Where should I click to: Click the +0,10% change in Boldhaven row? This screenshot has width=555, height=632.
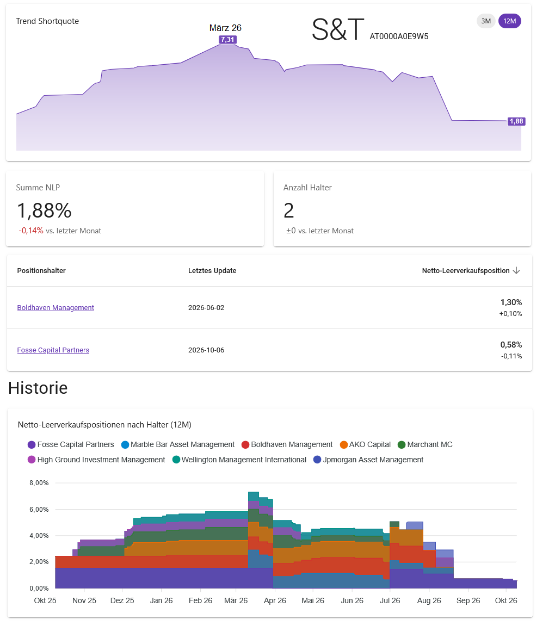pos(510,314)
